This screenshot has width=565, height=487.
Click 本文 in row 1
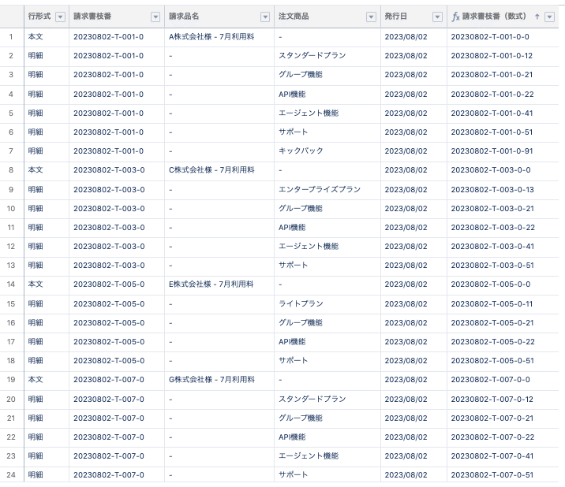click(36, 37)
